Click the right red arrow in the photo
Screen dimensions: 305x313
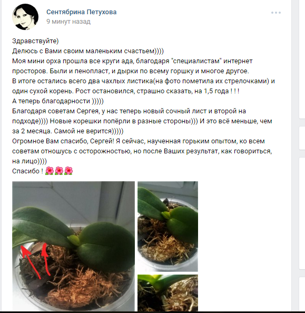46,259
